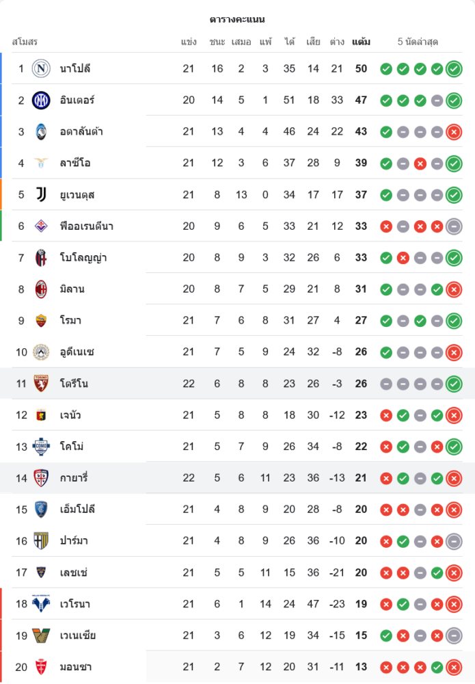
Task: Click Monza's latest match loss indicator
Action: point(454,667)
